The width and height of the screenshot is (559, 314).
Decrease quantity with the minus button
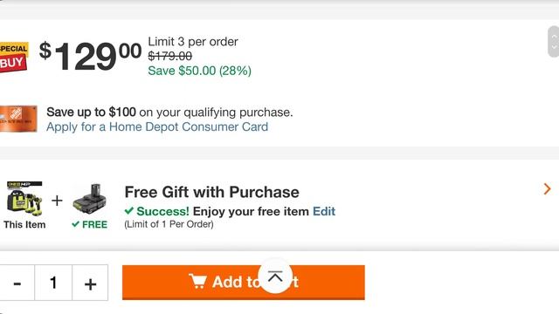[x=17, y=283]
